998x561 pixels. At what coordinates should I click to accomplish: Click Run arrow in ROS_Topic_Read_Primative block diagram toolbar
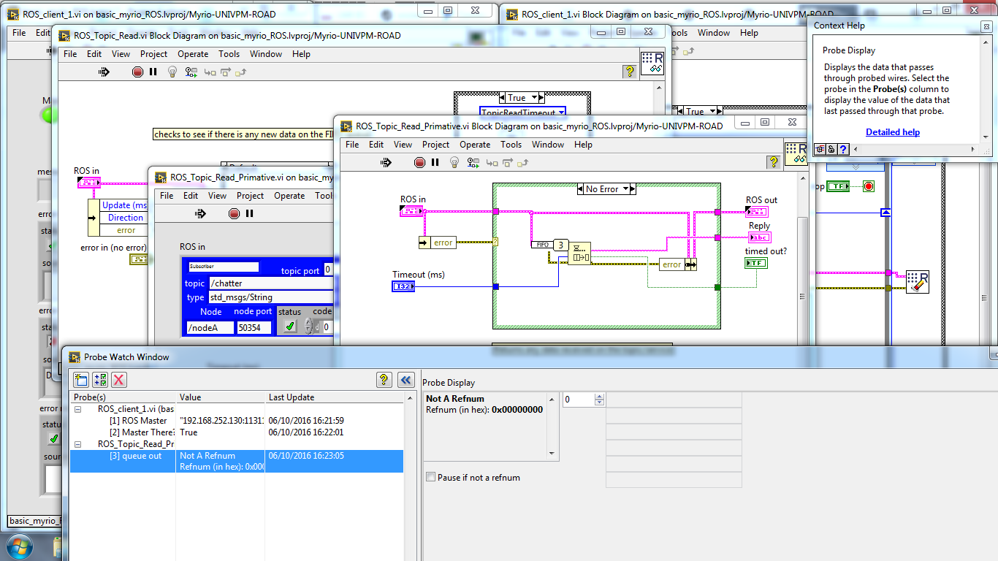click(384, 162)
